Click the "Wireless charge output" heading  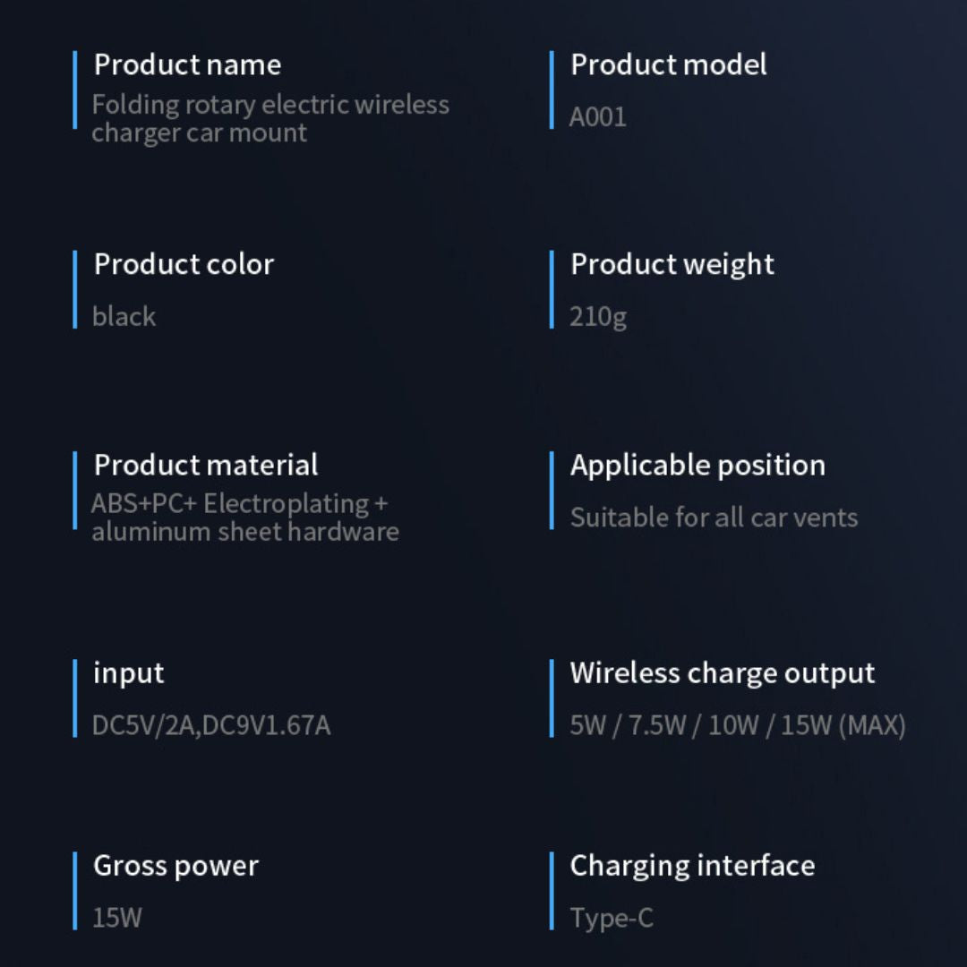[x=722, y=672]
